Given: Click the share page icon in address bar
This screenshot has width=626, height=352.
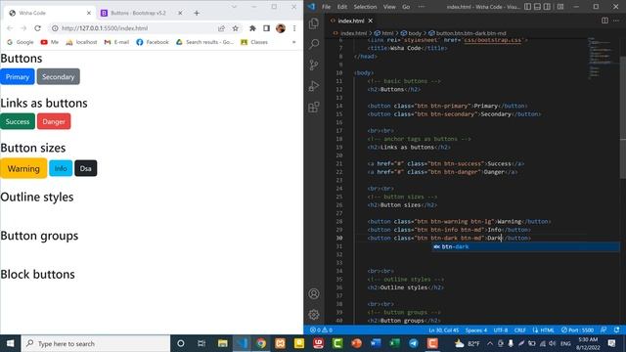Looking at the screenshot, I should pyautogui.click(x=221, y=28).
